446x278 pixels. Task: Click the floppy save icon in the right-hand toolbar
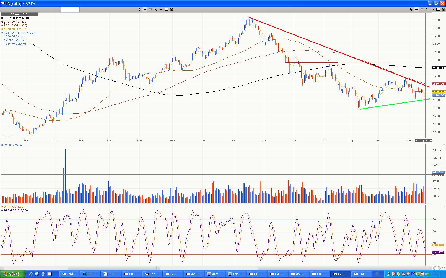pyautogui.click(x=443, y=9)
